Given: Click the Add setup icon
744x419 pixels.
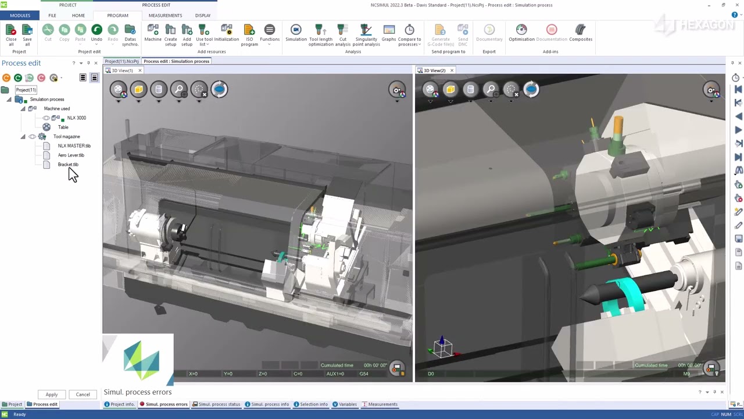Looking at the screenshot, I should (x=187, y=34).
